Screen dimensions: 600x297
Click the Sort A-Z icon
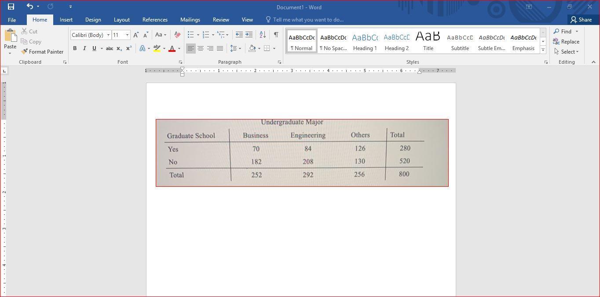[x=263, y=35]
